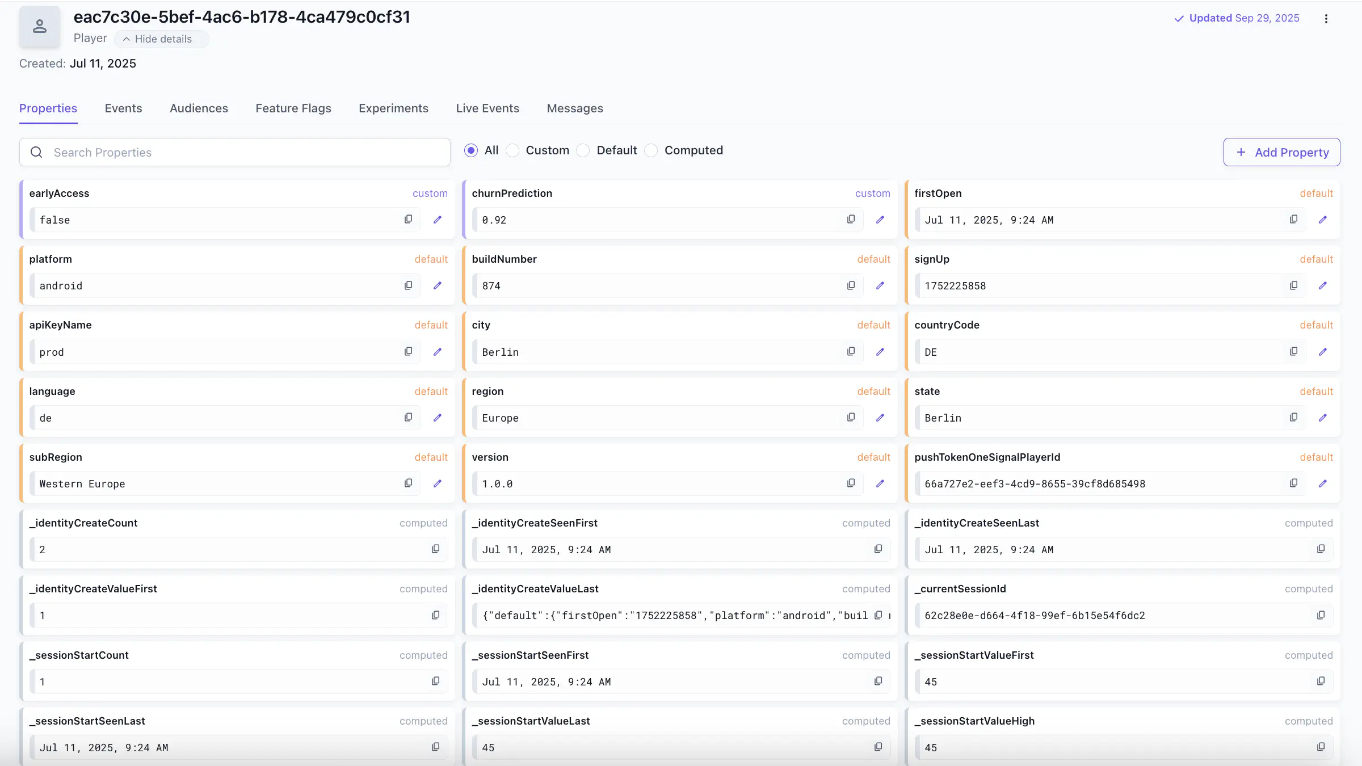Open the Live Events tab

487,108
